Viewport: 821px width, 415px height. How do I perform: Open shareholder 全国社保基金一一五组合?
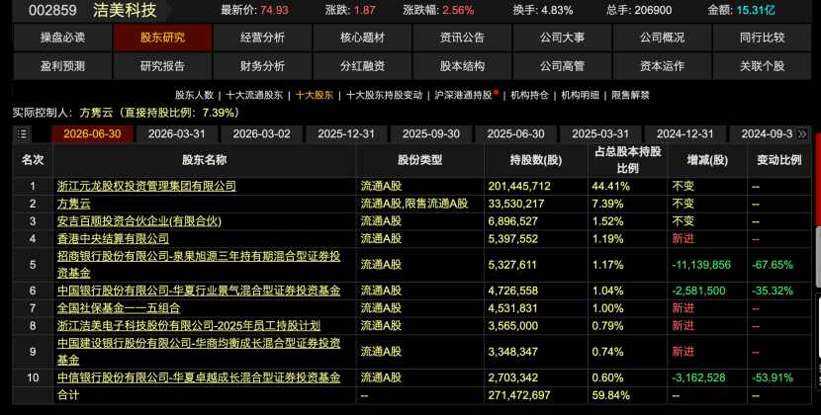[x=119, y=308]
